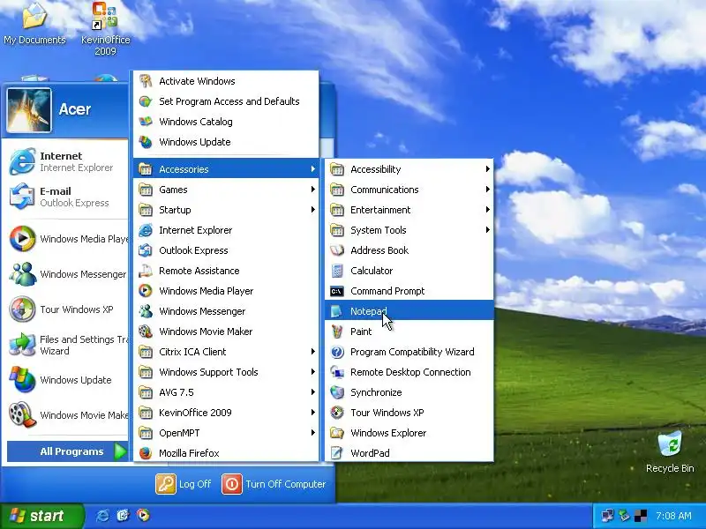Expand the Citrix ICA Client submenu

click(x=226, y=352)
